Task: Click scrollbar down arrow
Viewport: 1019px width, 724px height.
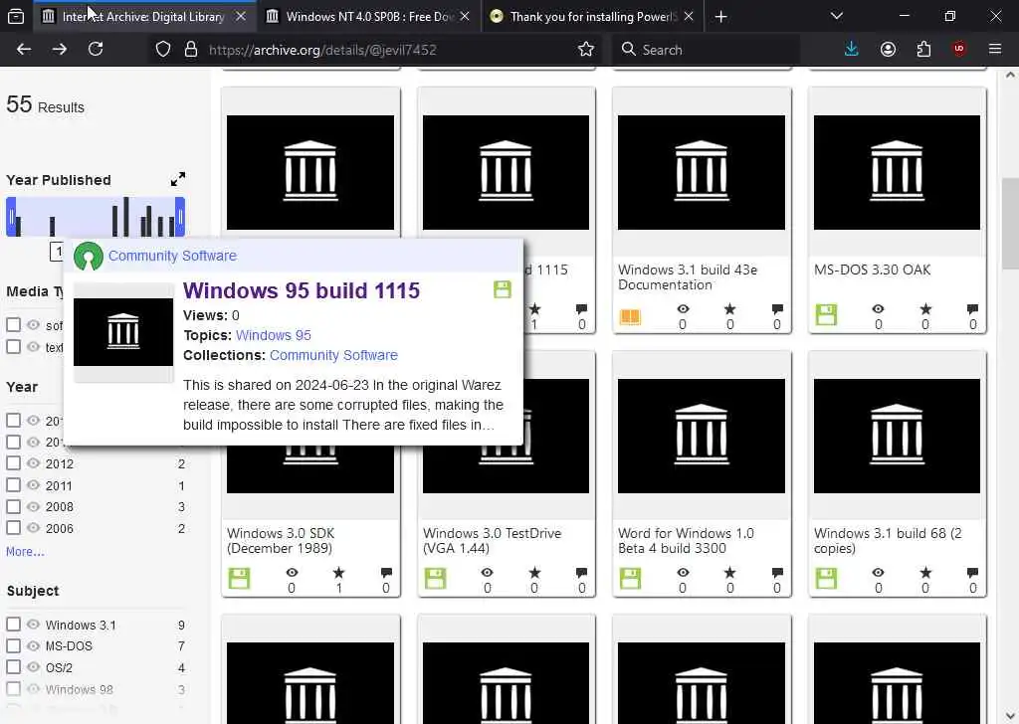Action: pyautogui.click(x=1010, y=716)
